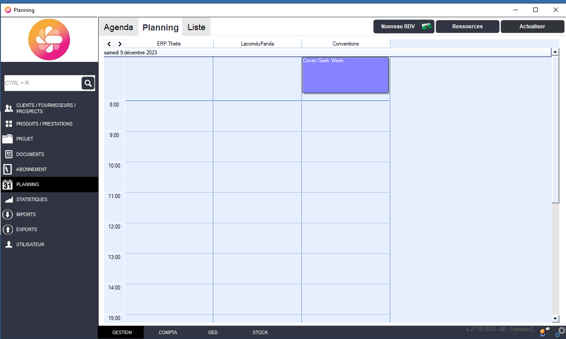Switch to the Liste tab
The image size is (566, 339).
196,27
